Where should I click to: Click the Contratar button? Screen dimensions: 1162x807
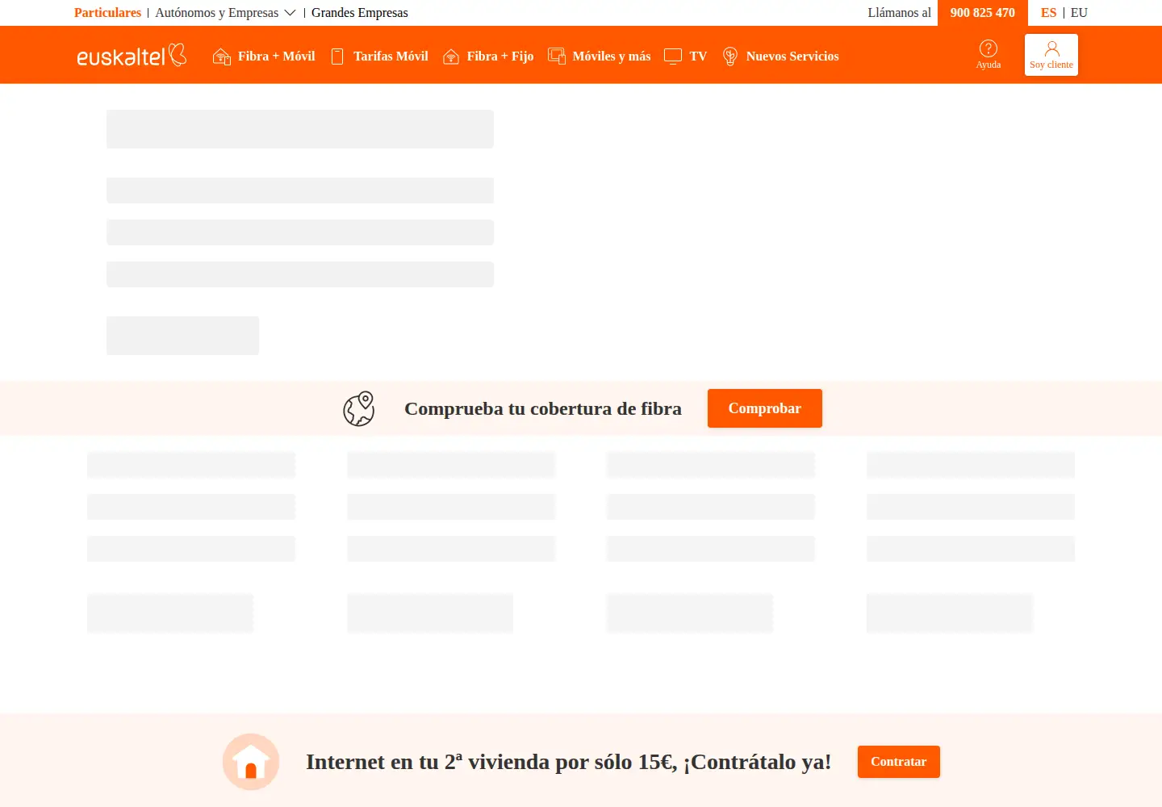click(899, 762)
